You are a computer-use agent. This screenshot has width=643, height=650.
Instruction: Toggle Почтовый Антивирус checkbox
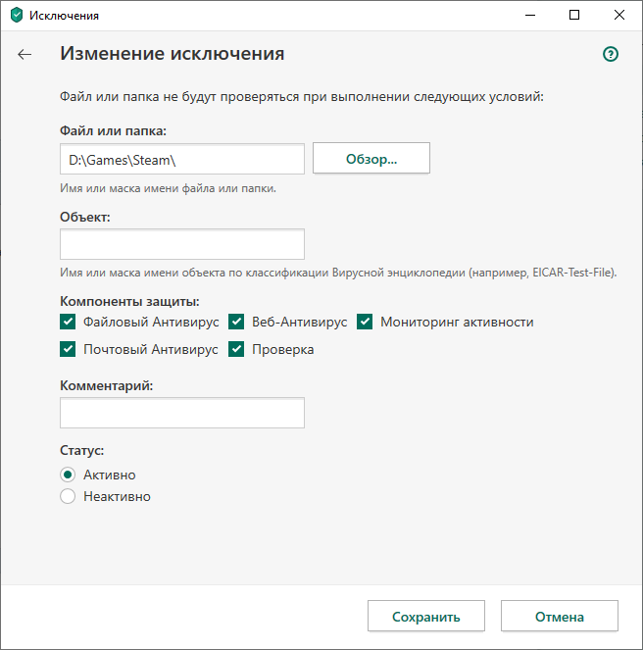[68, 349]
